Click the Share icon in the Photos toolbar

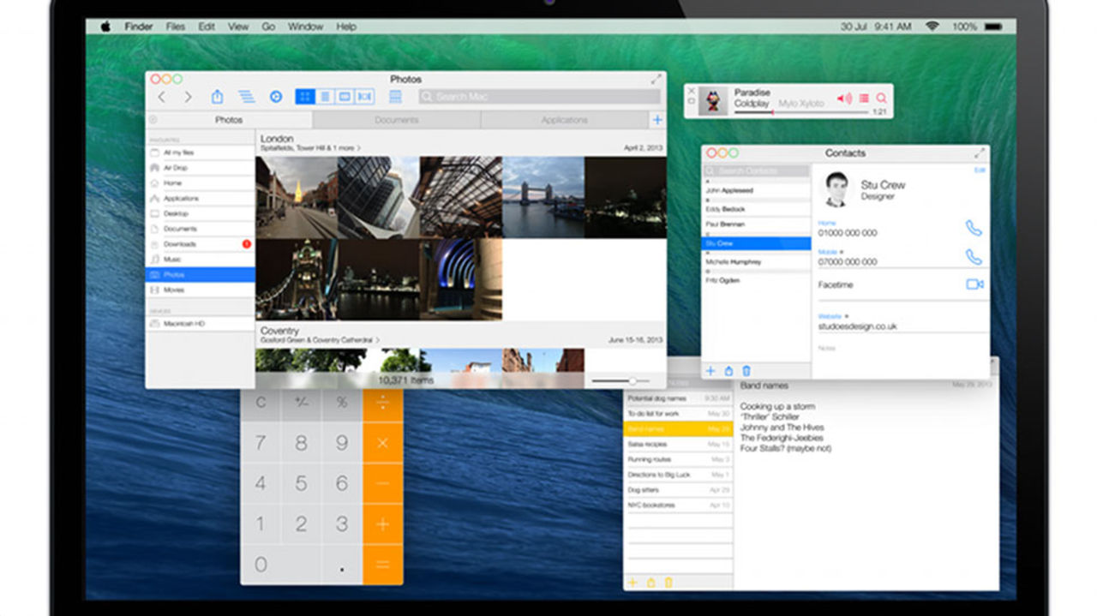(x=217, y=96)
